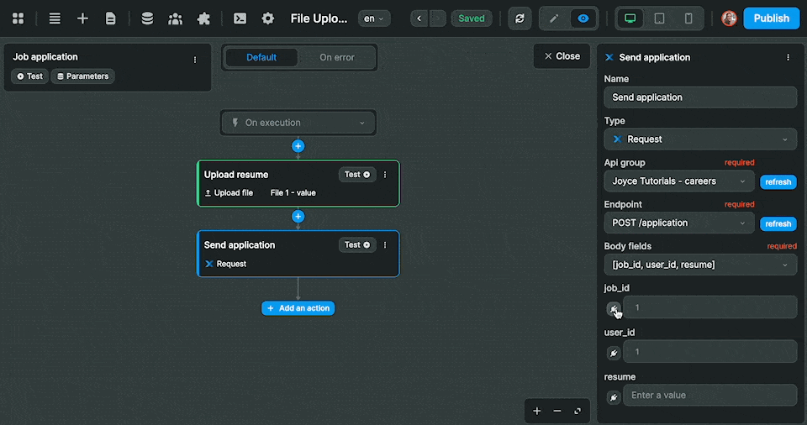The image size is (807, 425).
Task: Click the bind plug icon for user_id
Action: coord(614,353)
